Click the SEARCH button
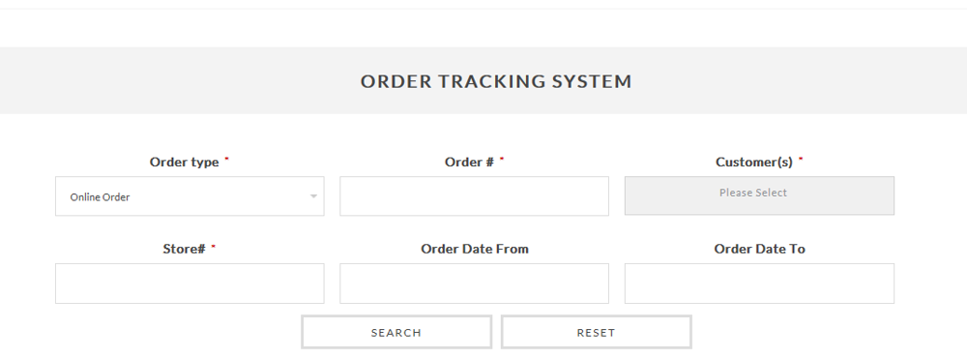 click(396, 333)
